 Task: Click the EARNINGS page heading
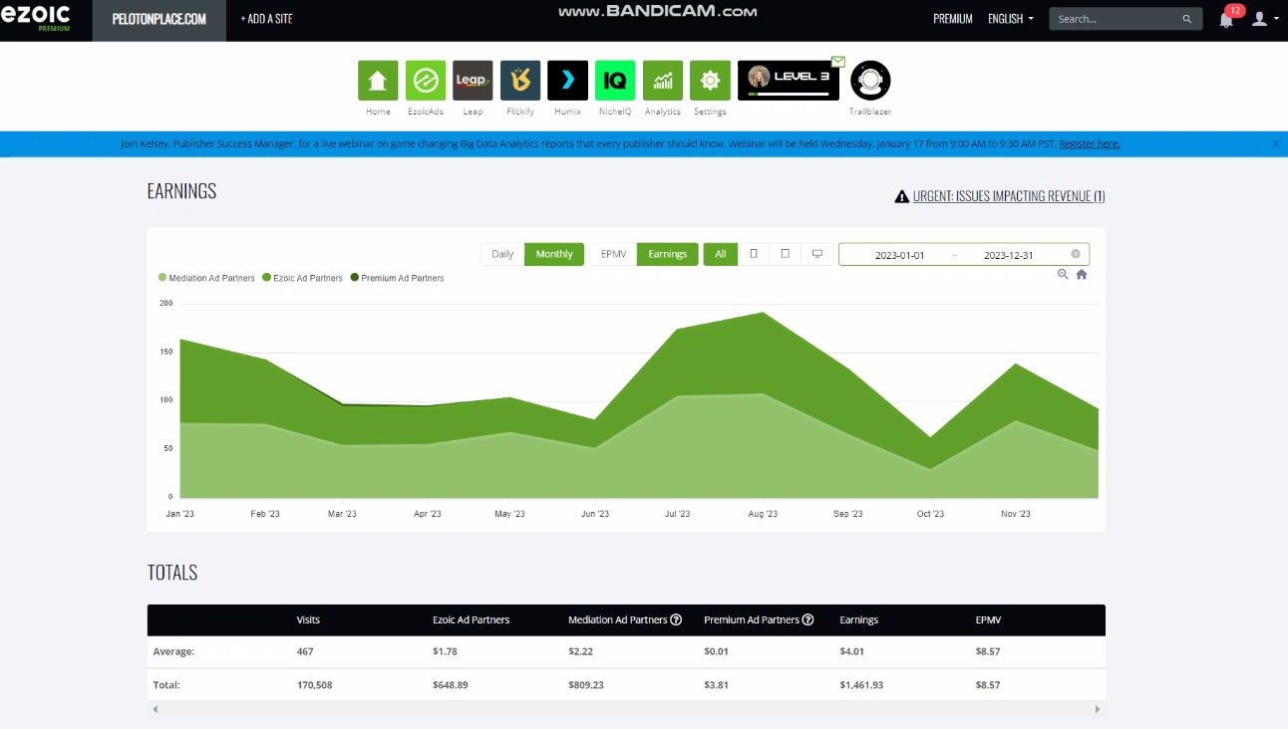[181, 191]
